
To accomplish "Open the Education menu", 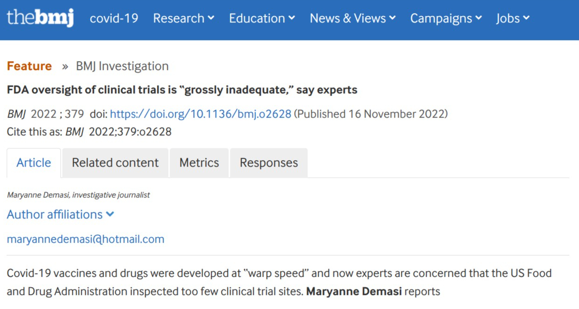I will 262,18.
